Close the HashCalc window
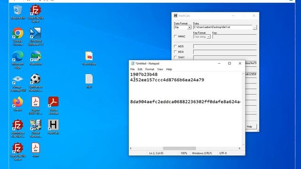The image size is (301, 169). pos(254,15)
